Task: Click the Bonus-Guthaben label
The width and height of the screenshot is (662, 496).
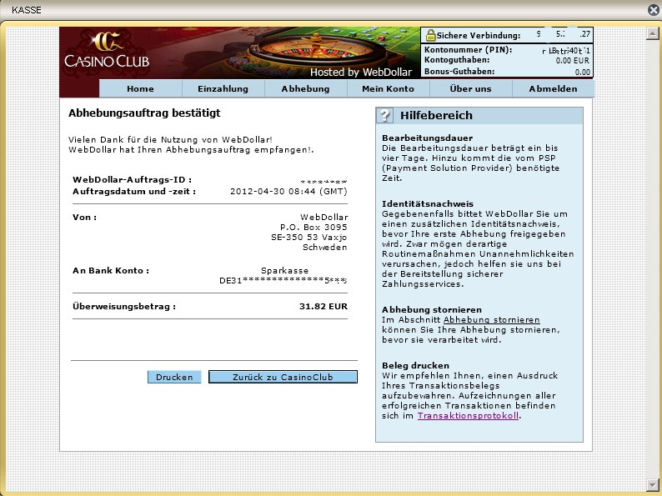Action: [x=459, y=72]
